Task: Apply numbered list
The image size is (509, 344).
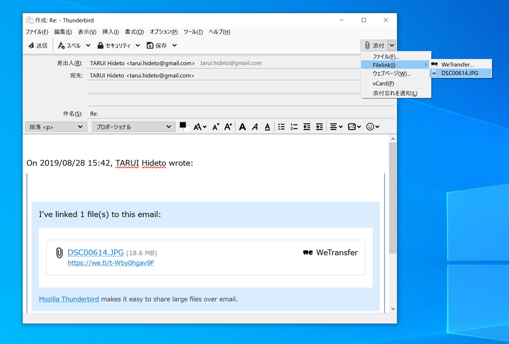Action: [294, 127]
